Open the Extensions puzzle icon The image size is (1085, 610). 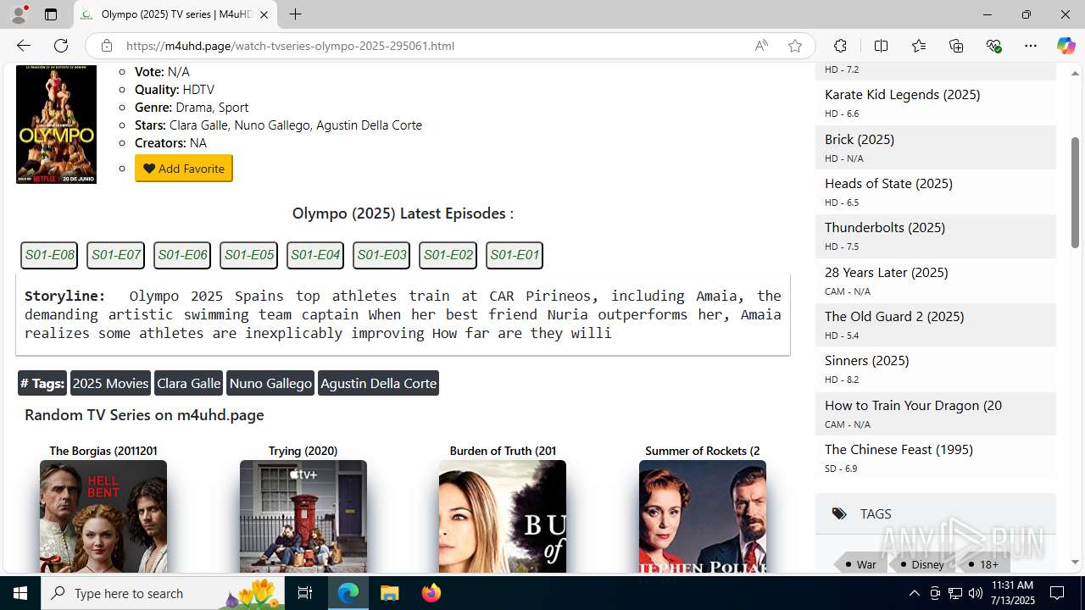pyautogui.click(x=840, y=46)
